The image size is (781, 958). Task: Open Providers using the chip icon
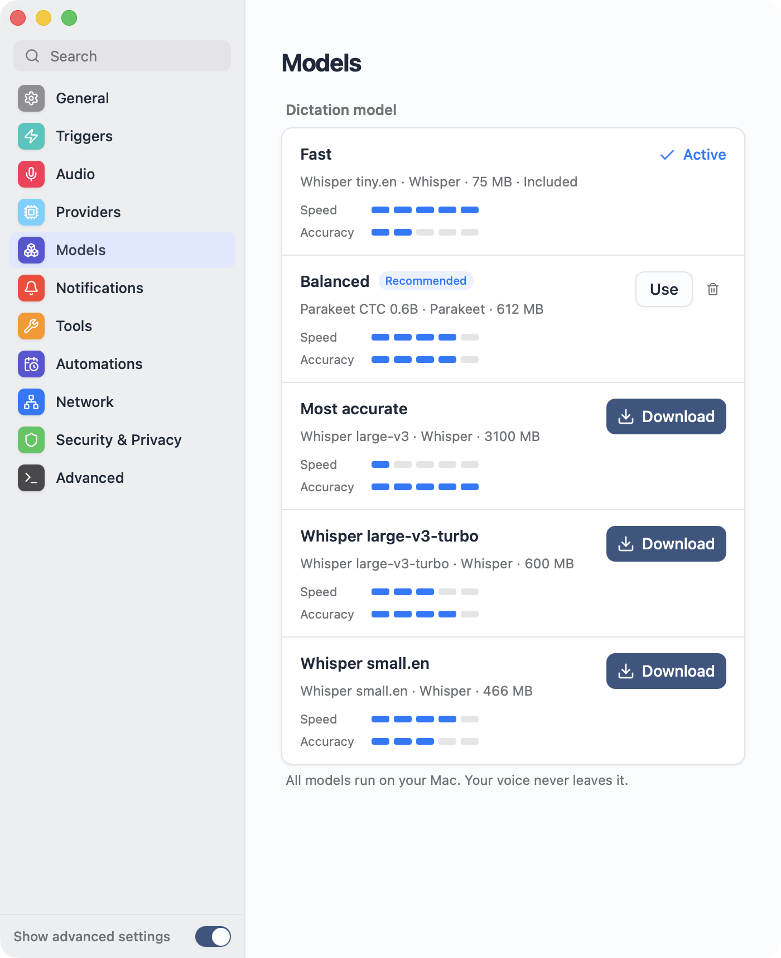click(31, 212)
